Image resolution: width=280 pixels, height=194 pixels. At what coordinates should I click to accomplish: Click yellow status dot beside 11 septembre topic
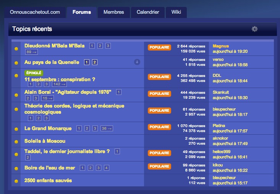[x=16, y=76]
